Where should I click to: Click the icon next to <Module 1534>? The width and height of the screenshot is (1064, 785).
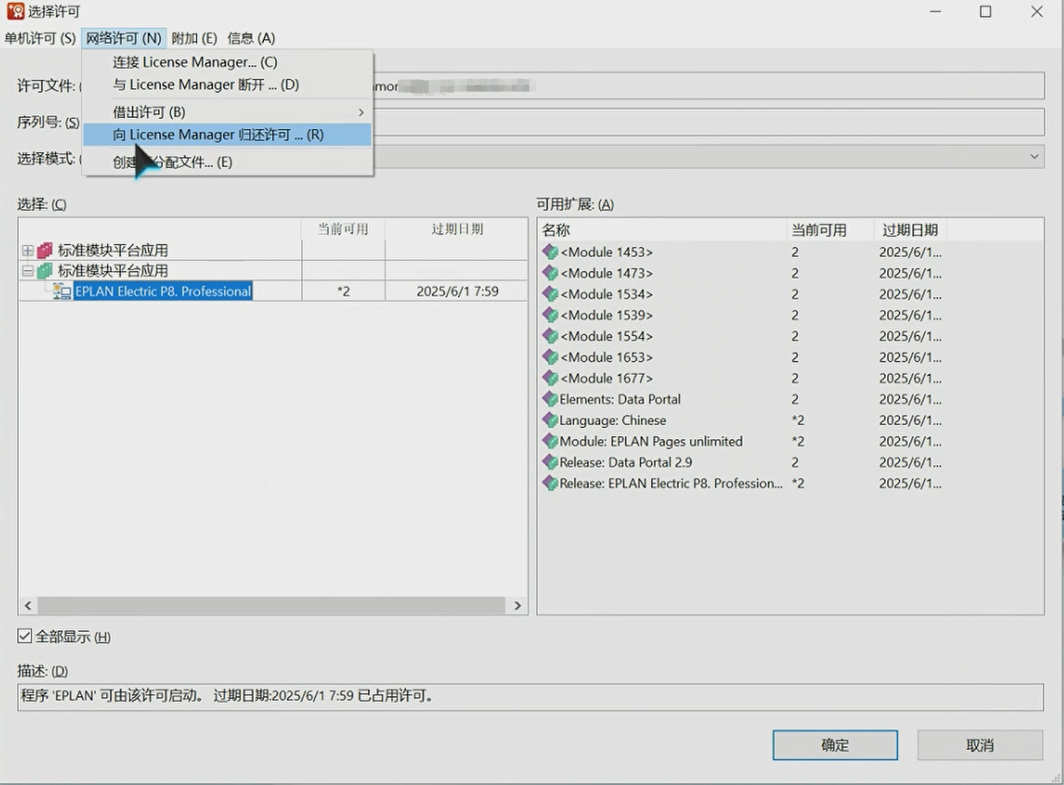coord(550,294)
